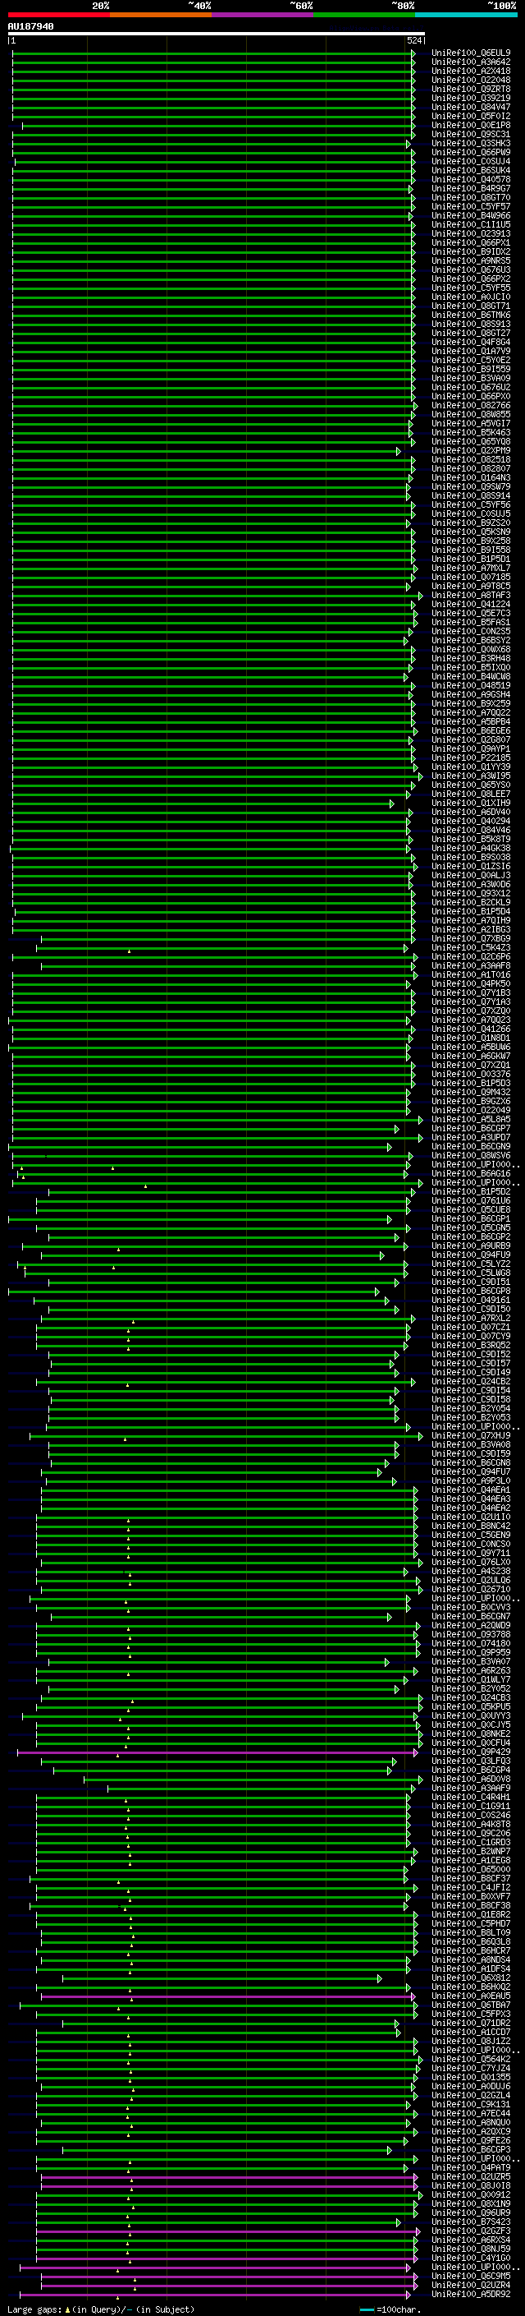Open hit UniRef100_Q9ZRT8
525x2316 pixels.
coord(471,89)
